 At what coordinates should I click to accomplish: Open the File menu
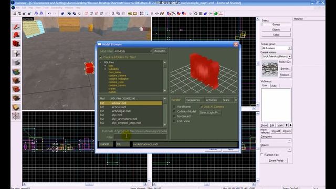tap(18, 8)
